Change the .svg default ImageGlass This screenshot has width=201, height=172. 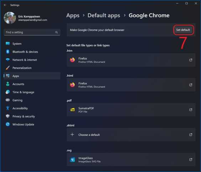tap(131, 160)
